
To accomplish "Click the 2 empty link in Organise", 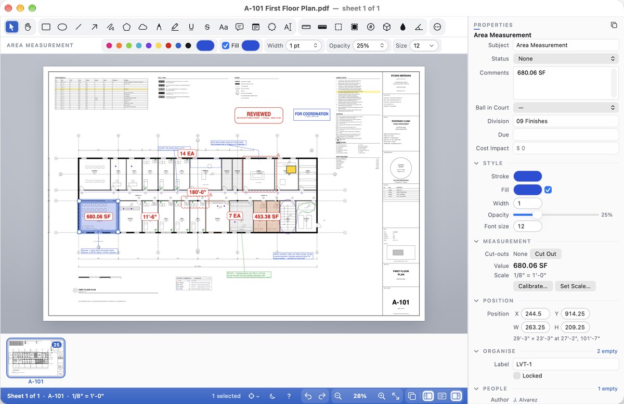I will [607, 351].
